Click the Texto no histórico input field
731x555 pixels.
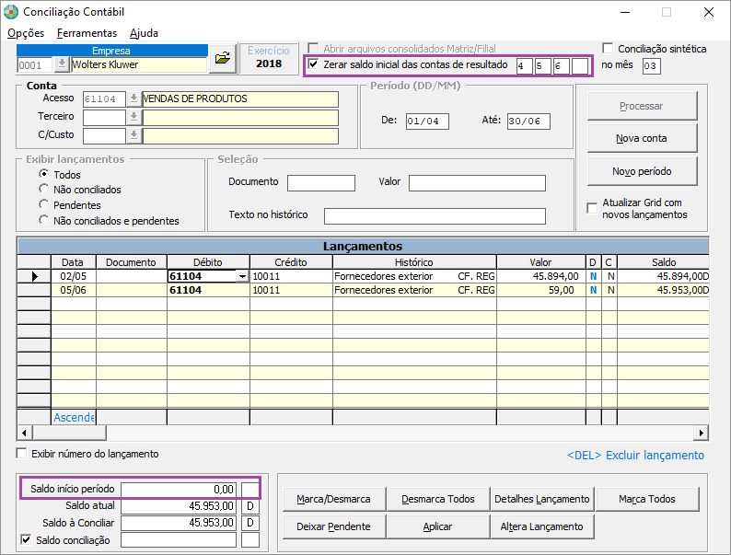[435, 215]
